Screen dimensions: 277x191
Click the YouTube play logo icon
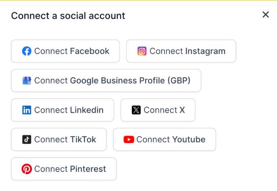click(x=129, y=140)
